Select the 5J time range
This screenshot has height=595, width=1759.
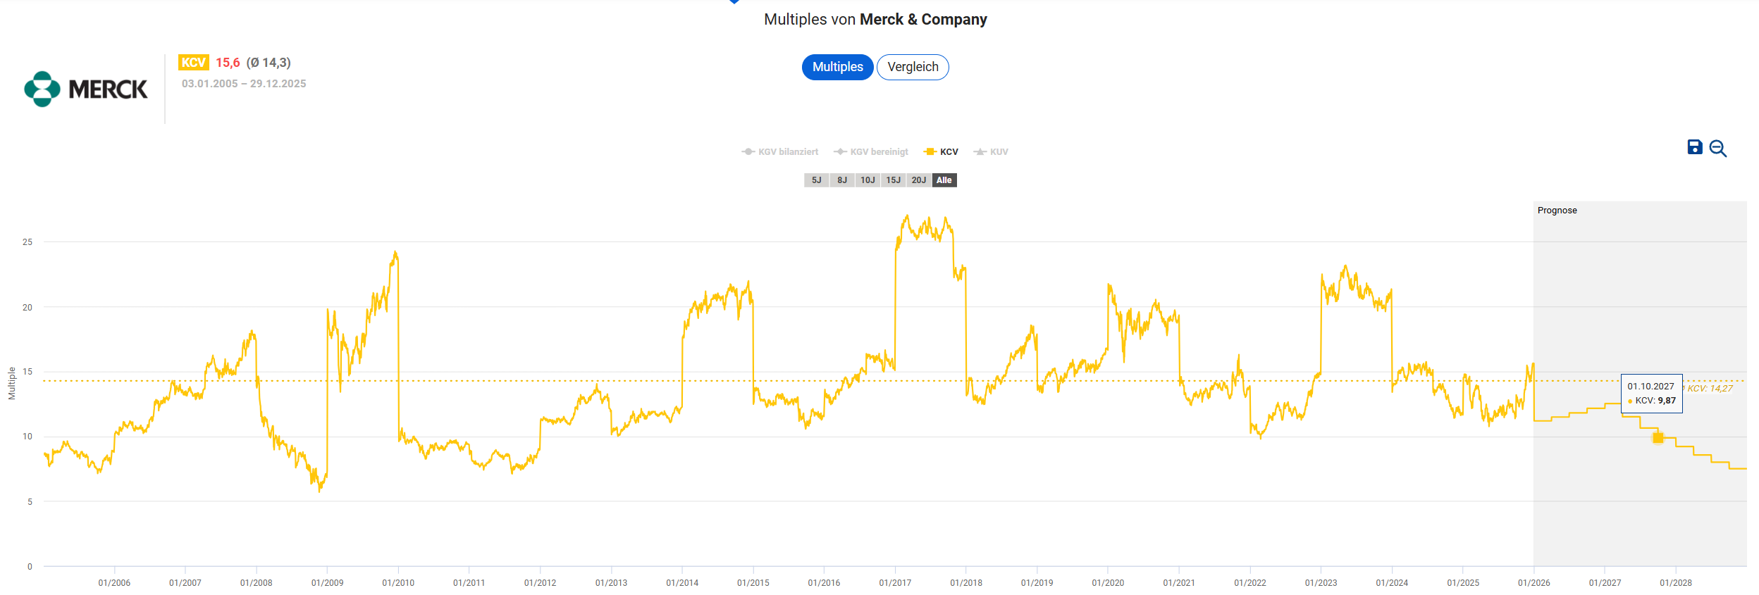816,180
